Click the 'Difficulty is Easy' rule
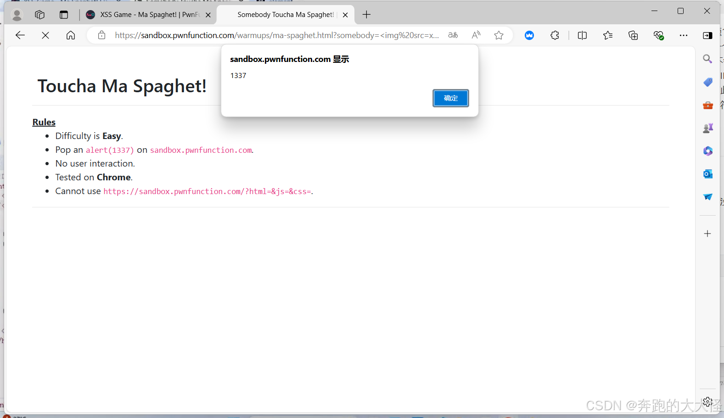 [89, 136]
